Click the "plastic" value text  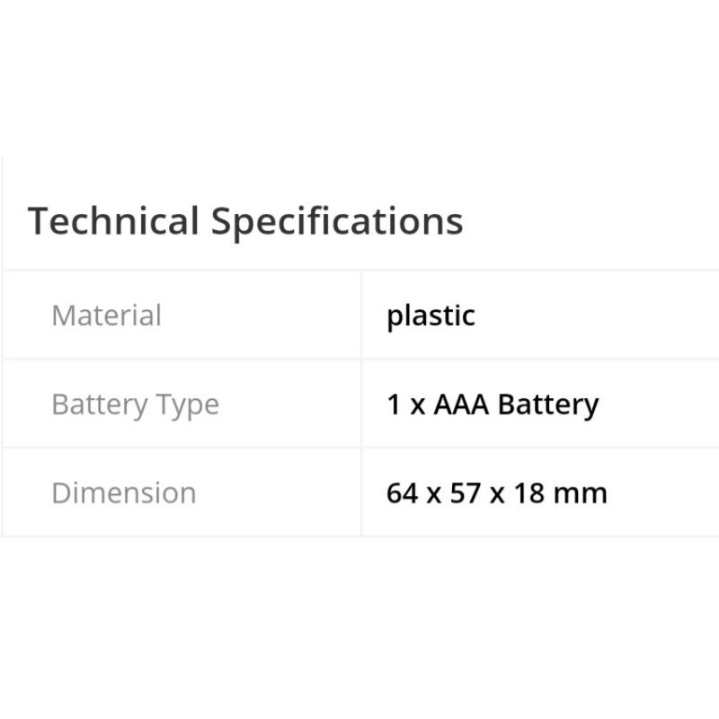click(431, 315)
